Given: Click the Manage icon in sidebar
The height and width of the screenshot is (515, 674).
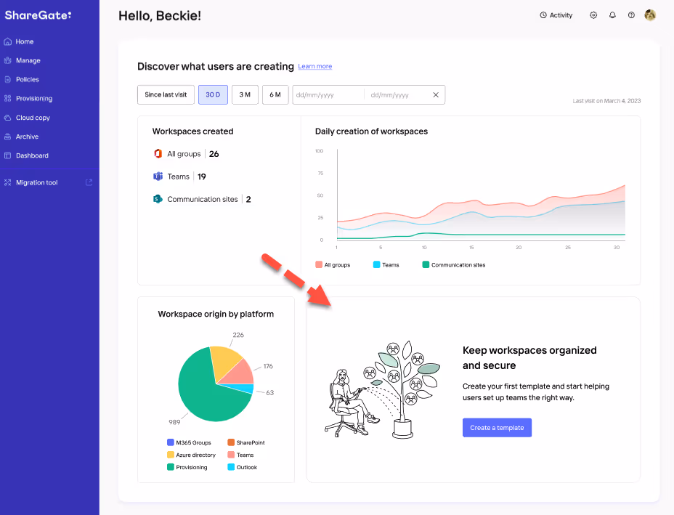Looking at the screenshot, I should [7, 60].
